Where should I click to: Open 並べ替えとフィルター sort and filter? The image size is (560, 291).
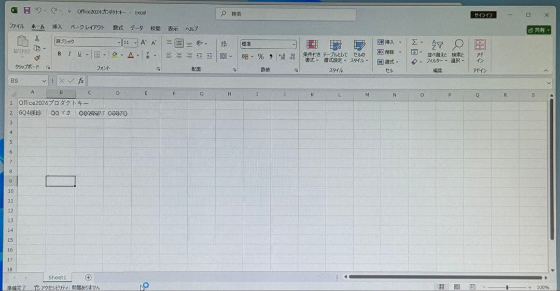pyautogui.click(x=437, y=51)
